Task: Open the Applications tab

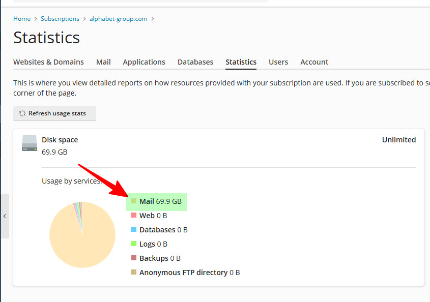Action: (x=144, y=62)
